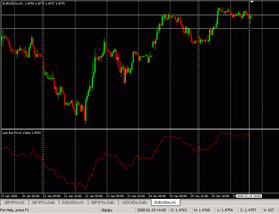
Task: Click the close price C: 1.4757
Action: click(x=248, y=210)
